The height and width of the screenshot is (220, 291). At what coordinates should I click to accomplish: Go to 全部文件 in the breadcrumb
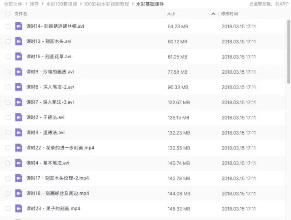point(13,4)
